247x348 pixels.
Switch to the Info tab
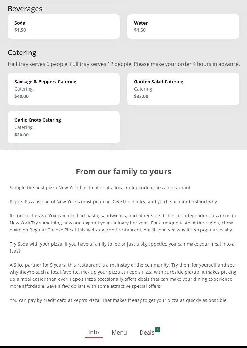pyautogui.click(x=94, y=332)
